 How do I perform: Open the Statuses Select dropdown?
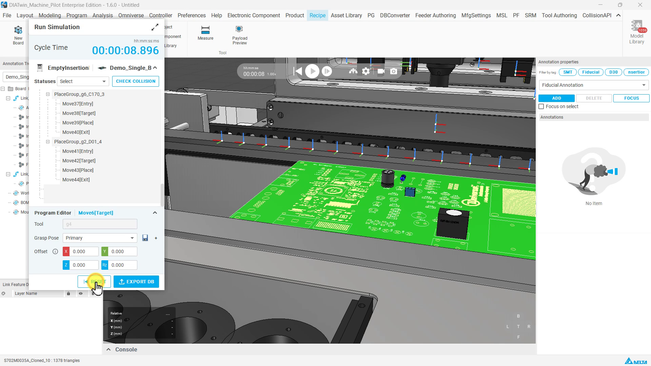click(83, 81)
